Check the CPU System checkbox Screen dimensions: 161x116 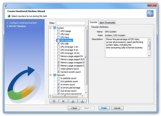(x=58, y=40)
